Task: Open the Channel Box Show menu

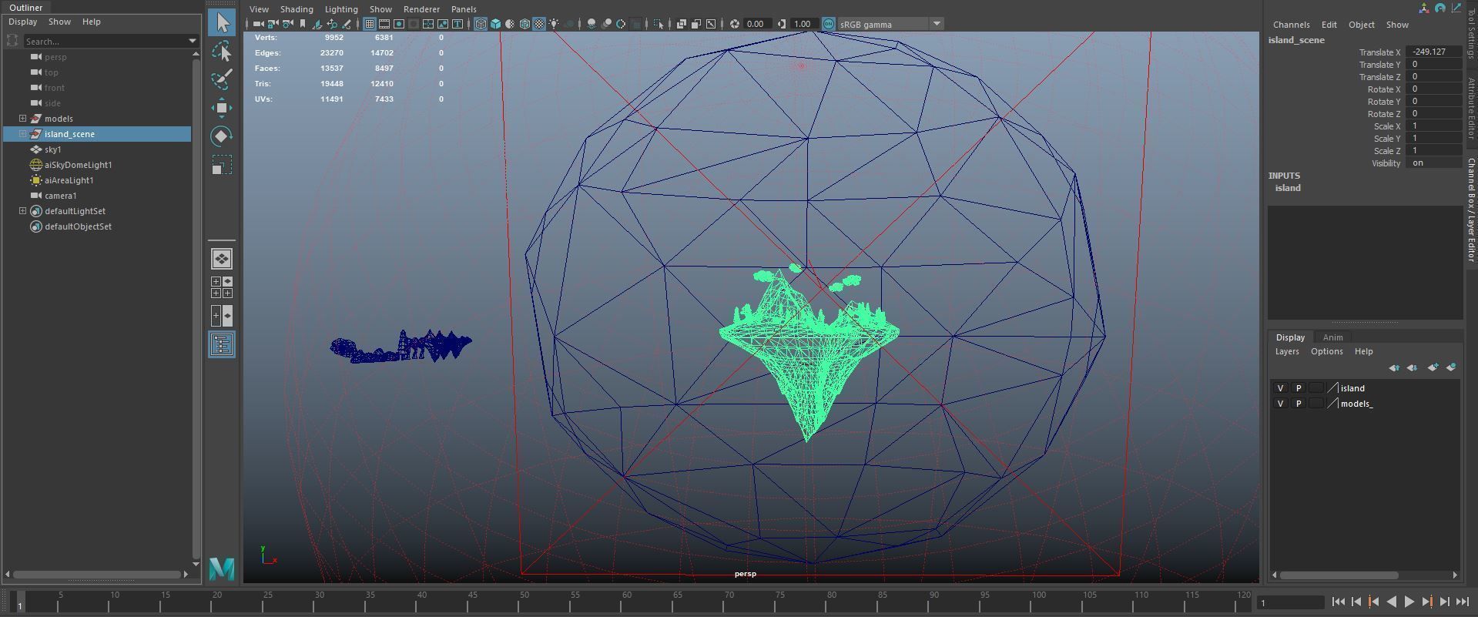Action: pyautogui.click(x=1397, y=25)
